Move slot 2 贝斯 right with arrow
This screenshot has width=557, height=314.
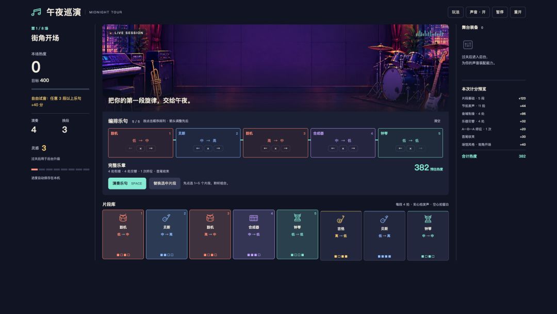tap(219, 148)
